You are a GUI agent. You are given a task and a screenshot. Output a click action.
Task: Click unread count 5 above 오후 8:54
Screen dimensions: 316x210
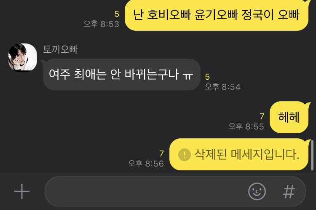click(x=207, y=77)
